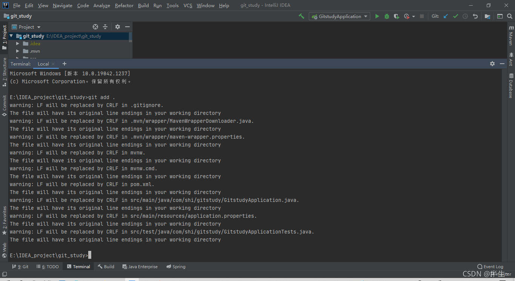
Task: Show Git history clock icon
Action: click(x=465, y=16)
